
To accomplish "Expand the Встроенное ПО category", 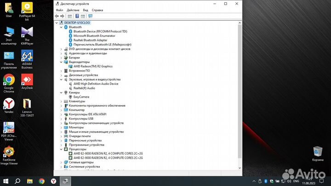I will 61,71.
